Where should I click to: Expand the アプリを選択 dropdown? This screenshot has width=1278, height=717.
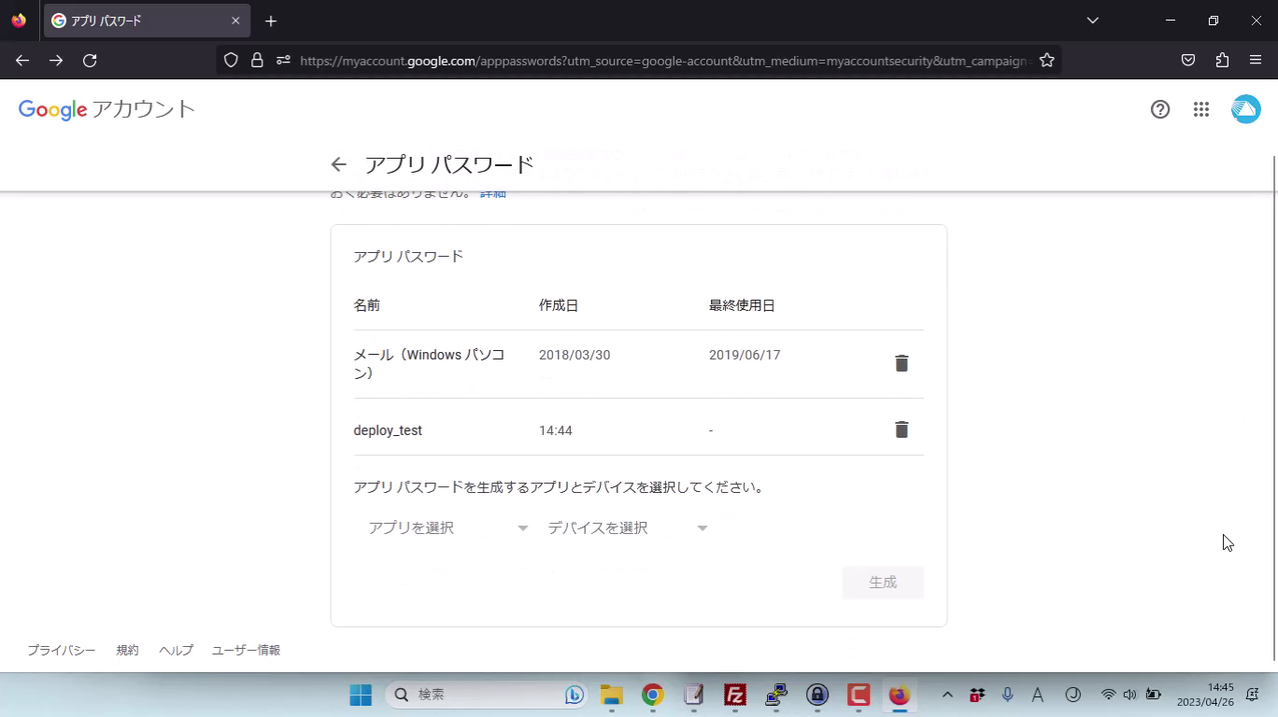click(x=447, y=528)
